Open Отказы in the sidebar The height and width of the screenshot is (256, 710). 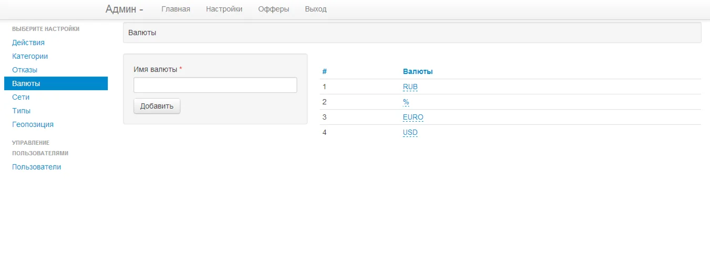point(25,70)
